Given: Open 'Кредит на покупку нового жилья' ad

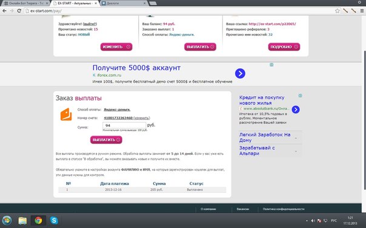Looking at the screenshot, I should pos(262,100).
